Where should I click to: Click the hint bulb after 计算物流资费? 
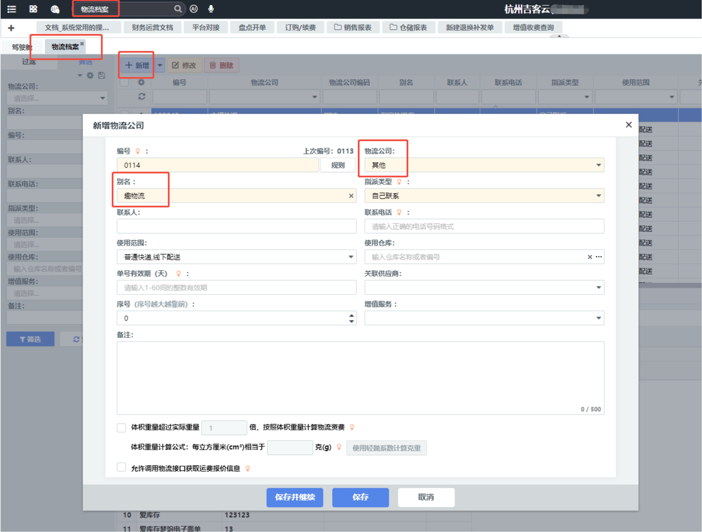tap(352, 427)
